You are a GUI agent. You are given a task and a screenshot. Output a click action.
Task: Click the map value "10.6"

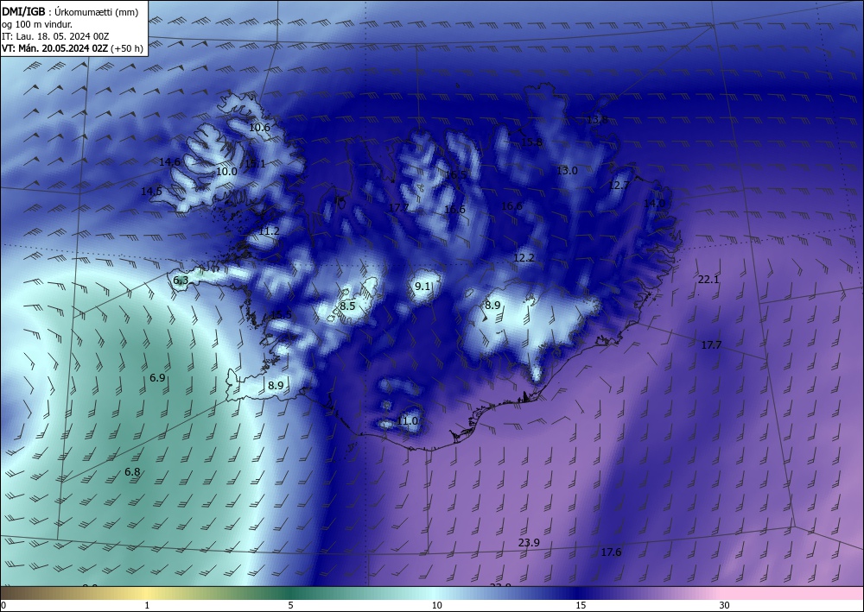click(x=259, y=128)
